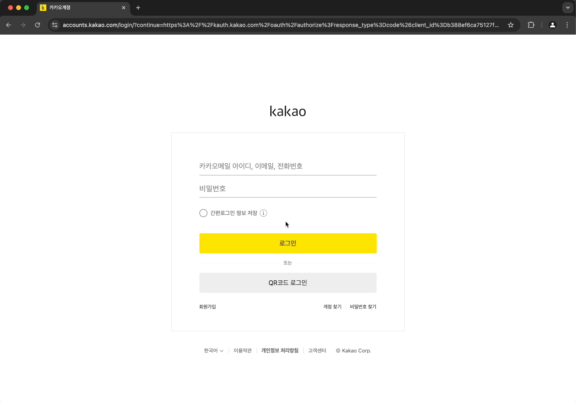Enable the 간편로그인 정보 저장 checkbox
Screen dimensions: 576x402
(203, 213)
